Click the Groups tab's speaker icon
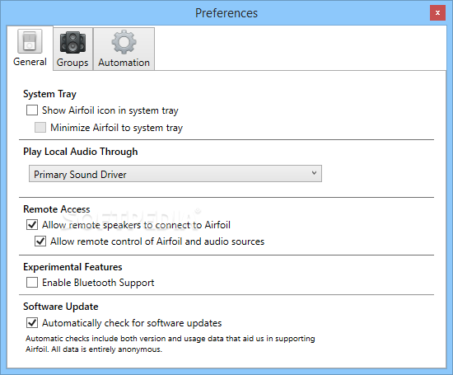The image size is (453, 375). click(72, 43)
